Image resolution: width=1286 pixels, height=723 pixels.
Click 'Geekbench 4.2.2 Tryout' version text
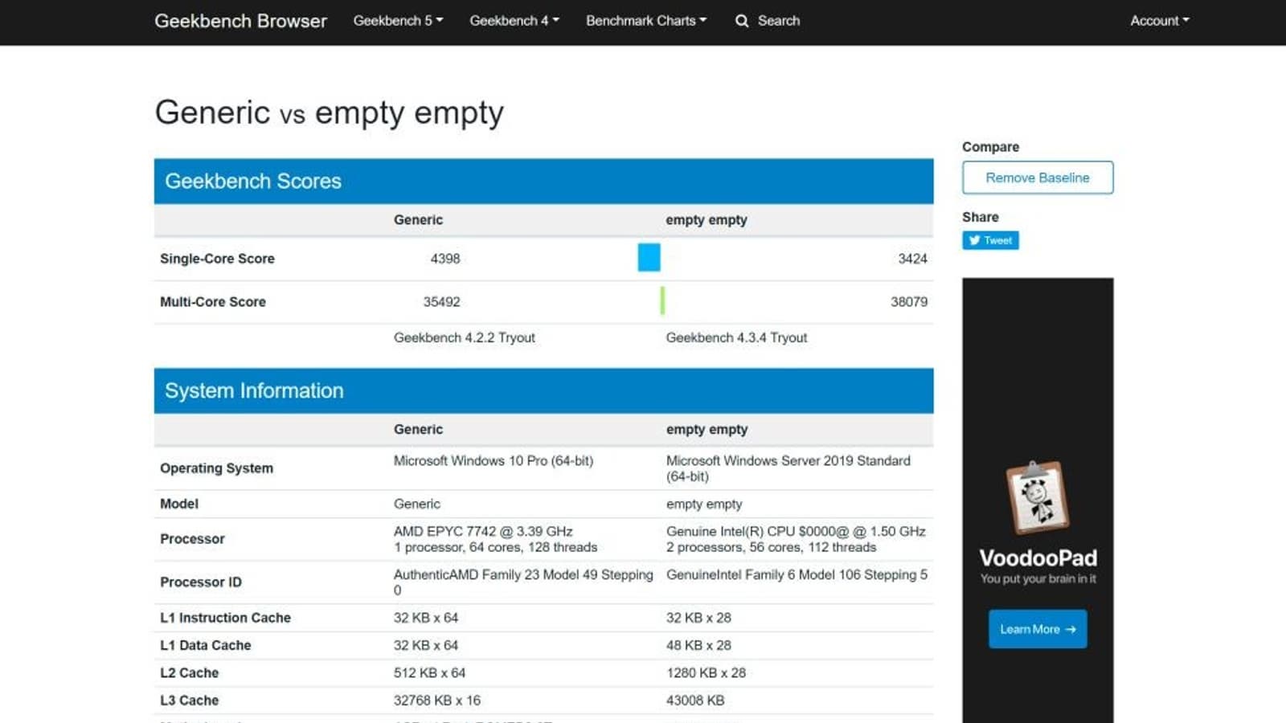point(465,338)
